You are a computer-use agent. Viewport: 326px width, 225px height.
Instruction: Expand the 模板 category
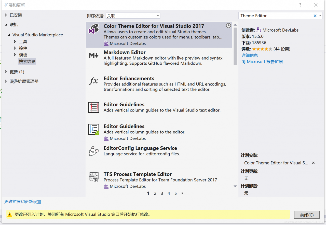pos(15,55)
